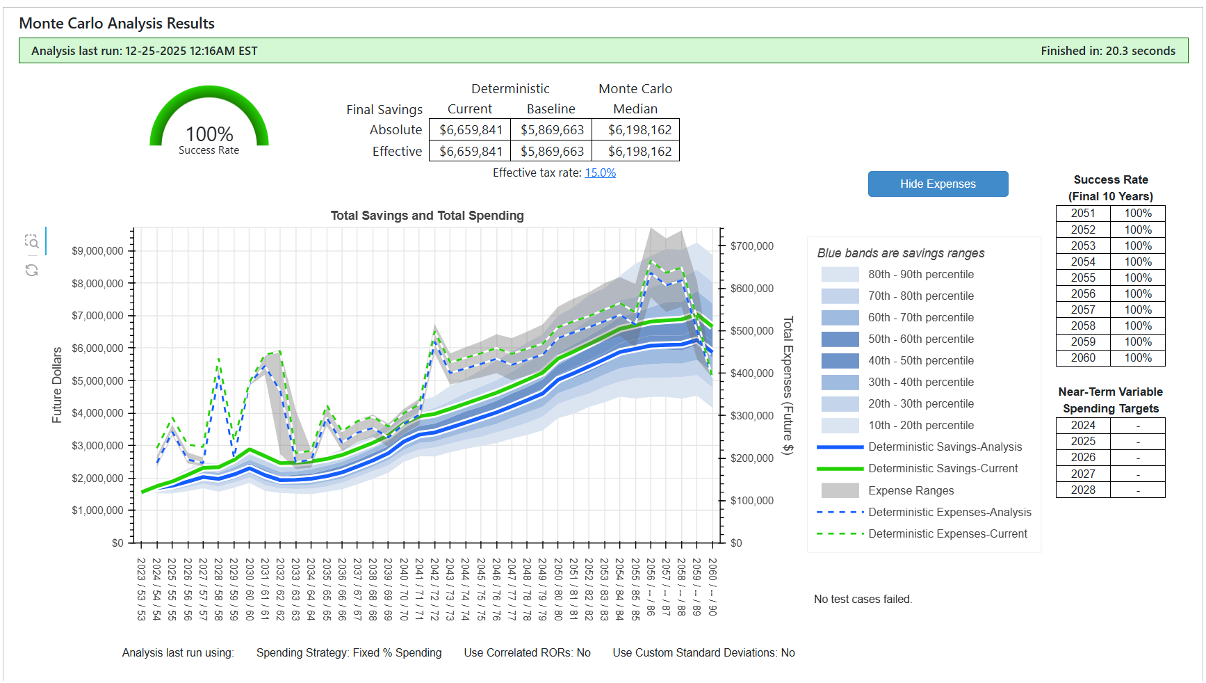Click the 10th - 20th percentile legend swatch
Screen dimensions: 1206x683
tap(840, 426)
